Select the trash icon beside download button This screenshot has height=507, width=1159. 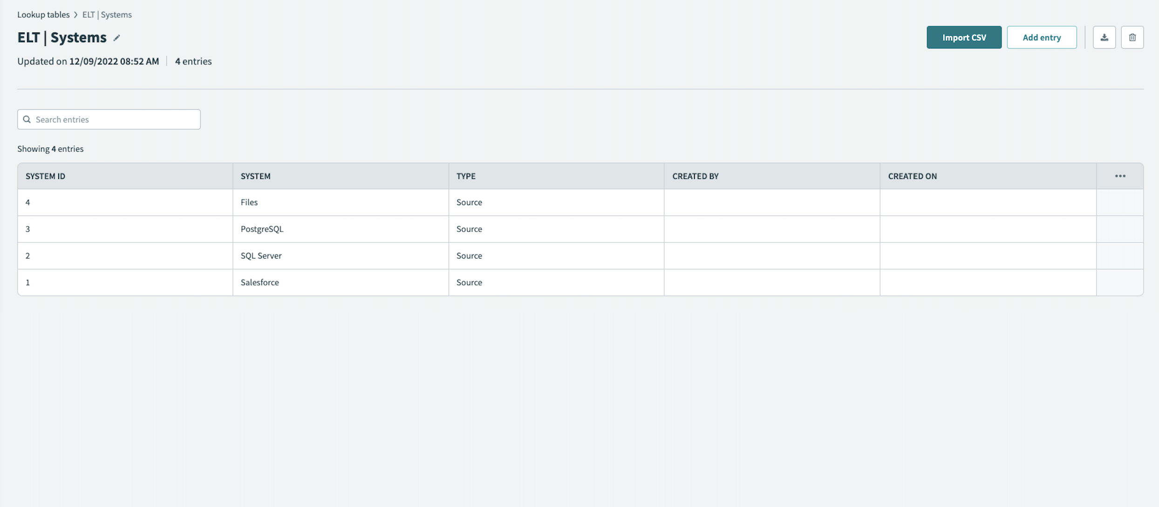(1132, 37)
